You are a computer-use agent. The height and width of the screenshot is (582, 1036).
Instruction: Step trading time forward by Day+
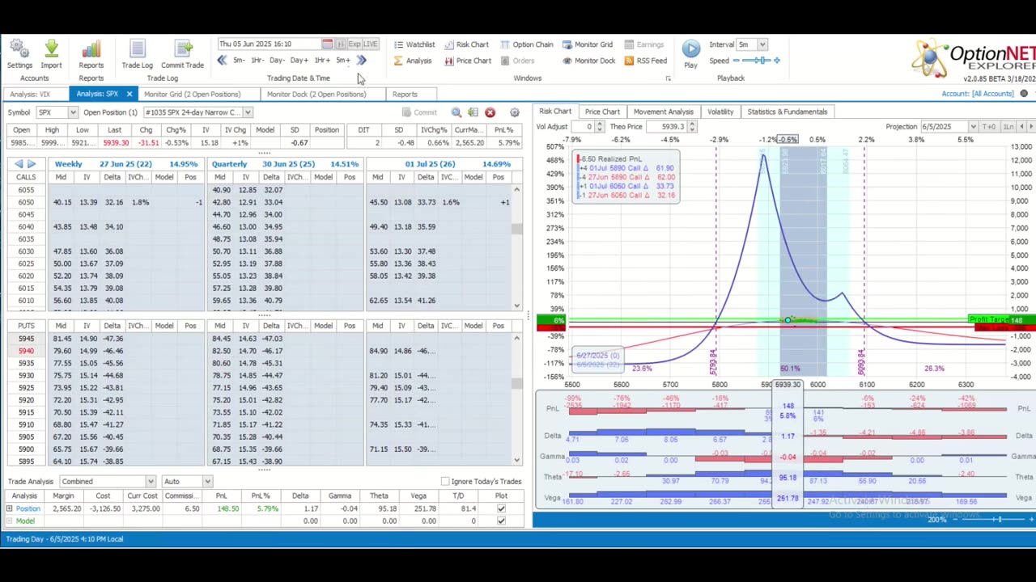coord(299,61)
